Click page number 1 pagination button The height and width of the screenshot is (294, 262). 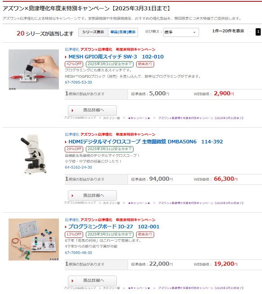click(x=258, y=32)
